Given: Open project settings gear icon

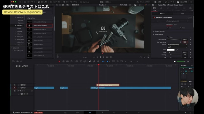Looking at the screenshot, I should [190, 113].
